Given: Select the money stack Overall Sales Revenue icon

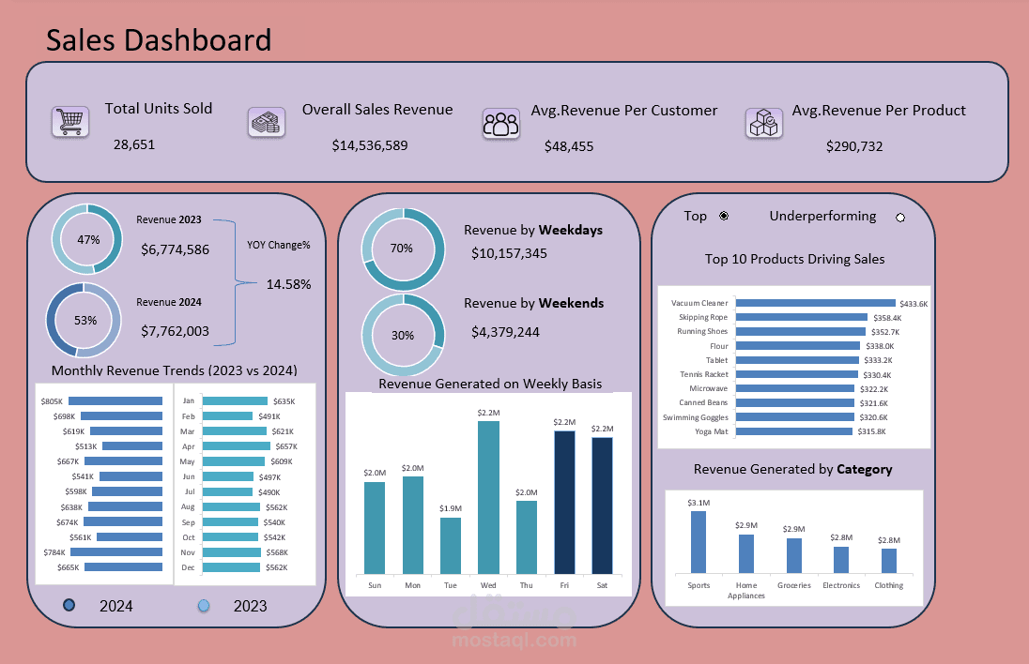Looking at the screenshot, I should (266, 122).
